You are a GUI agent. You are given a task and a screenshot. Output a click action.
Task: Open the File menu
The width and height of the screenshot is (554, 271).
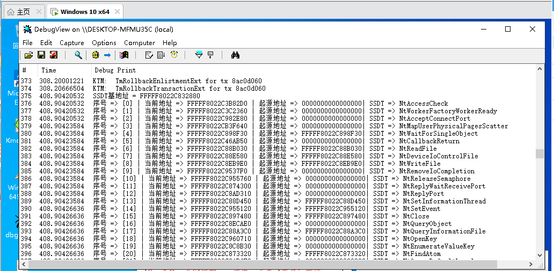(x=27, y=43)
